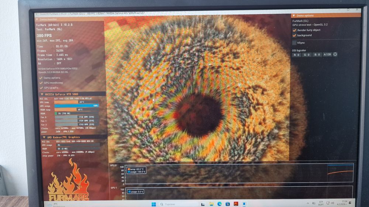The height and width of the screenshot is (207, 369).
Task: Click the Time 00:01:08 value
Action: [62, 46]
